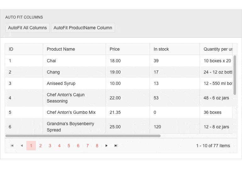This screenshot has height=178, width=242.
Task: Jump to the last page of the grid
Action: pos(116,146)
